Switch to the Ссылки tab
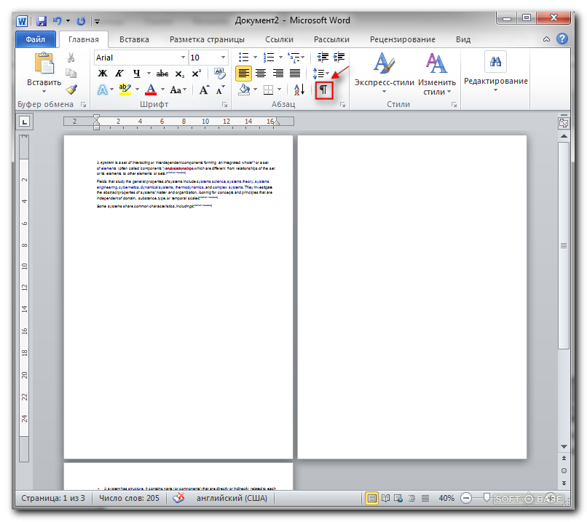This screenshot has width=587, height=522. tap(279, 39)
